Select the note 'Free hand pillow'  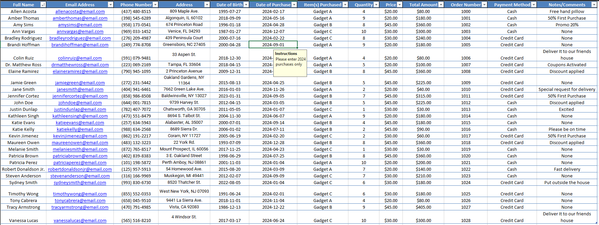point(567,11)
